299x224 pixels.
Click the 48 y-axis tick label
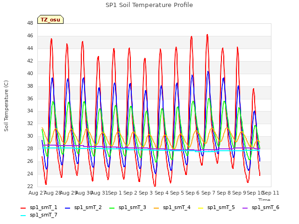(30, 23)
